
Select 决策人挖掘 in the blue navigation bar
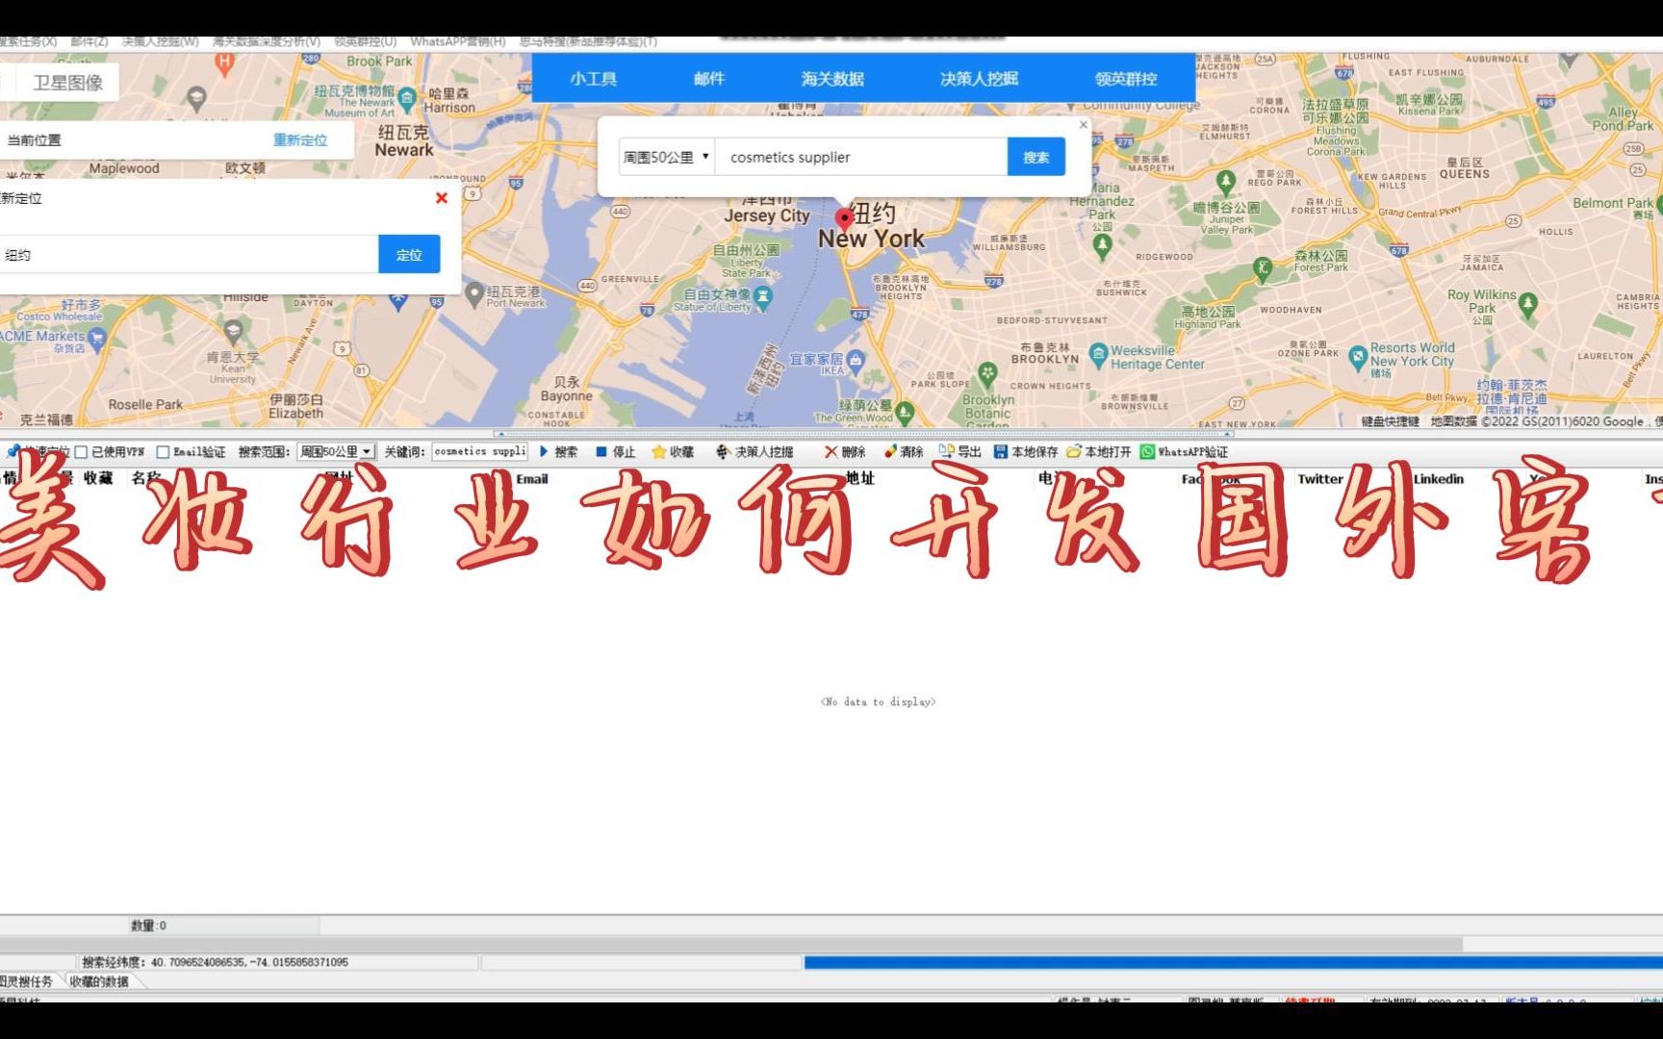[979, 79]
